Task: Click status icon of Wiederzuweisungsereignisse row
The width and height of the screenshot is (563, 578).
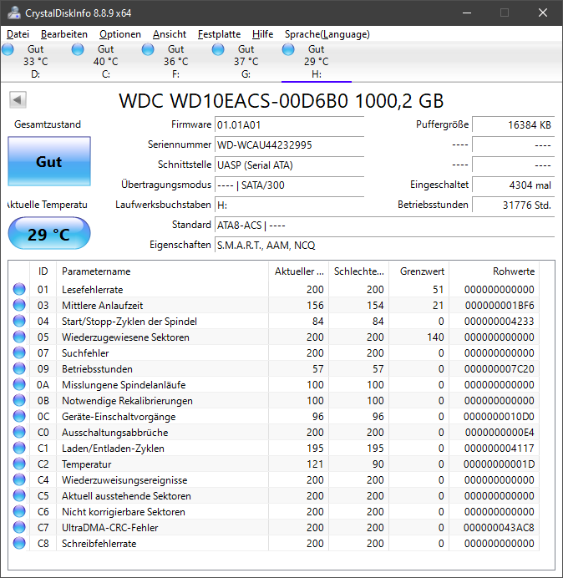Action: (19, 480)
